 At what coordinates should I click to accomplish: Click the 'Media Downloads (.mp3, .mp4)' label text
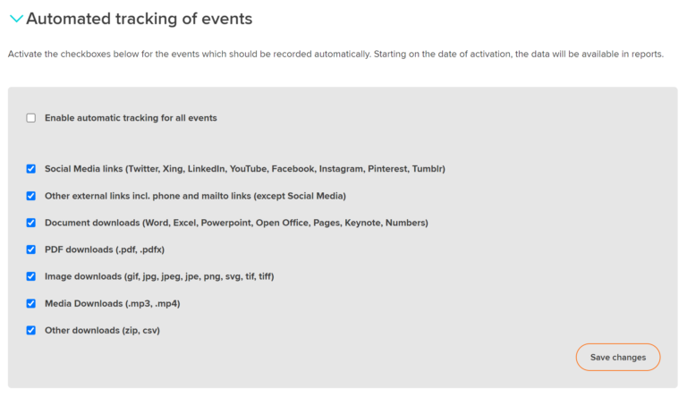(112, 303)
